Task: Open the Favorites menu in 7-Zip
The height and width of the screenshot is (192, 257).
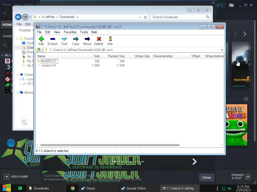Action: (70, 32)
